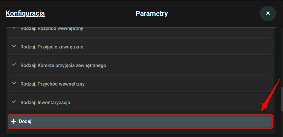Screen dimensions: 283x137
Task: Select the row Rodzaj: Rozchód wewnętrzny
Action: pos(140,32)
